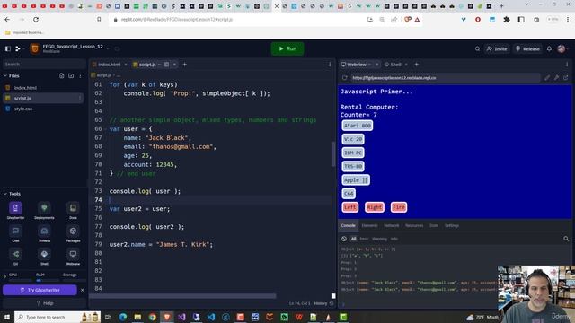
Task: Click Try Ghostwriter button
Action: click(x=40, y=290)
